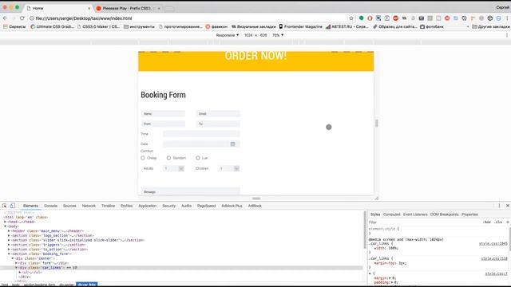Add a new style rule with plus icon

tap(508, 222)
